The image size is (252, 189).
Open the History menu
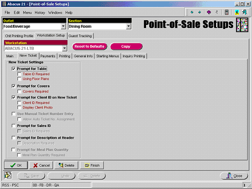[40, 13]
